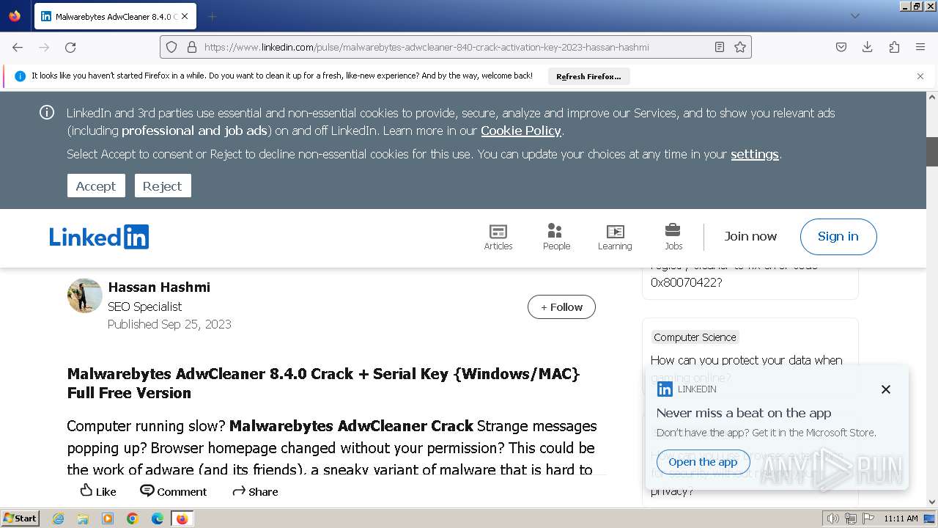Click the Refresh Firefox button
Image resolution: width=938 pixels, height=528 pixels.
click(588, 76)
